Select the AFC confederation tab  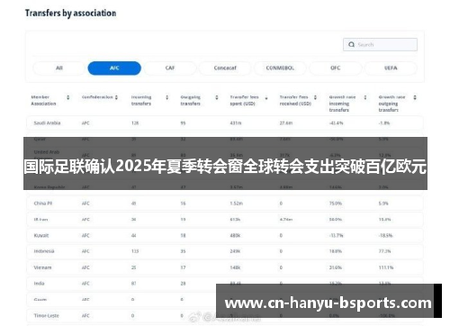(x=114, y=68)
